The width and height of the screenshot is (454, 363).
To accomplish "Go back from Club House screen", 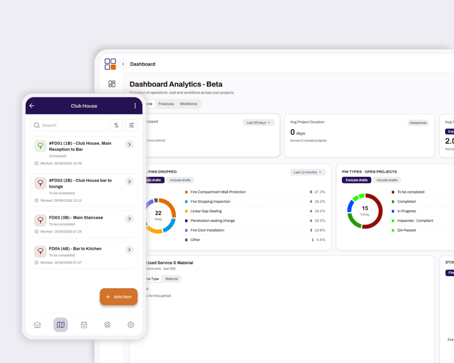I will tap(32, 106).
